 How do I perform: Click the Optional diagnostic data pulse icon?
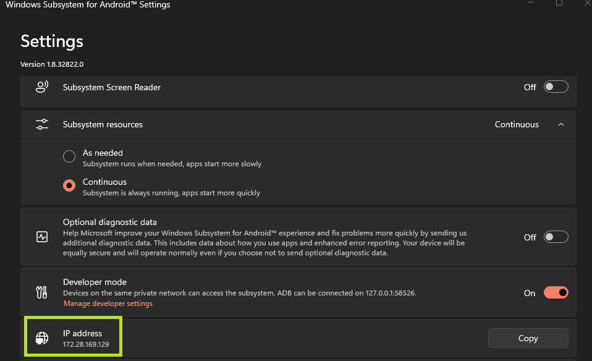pyautogui.click(x=42, y=237)
